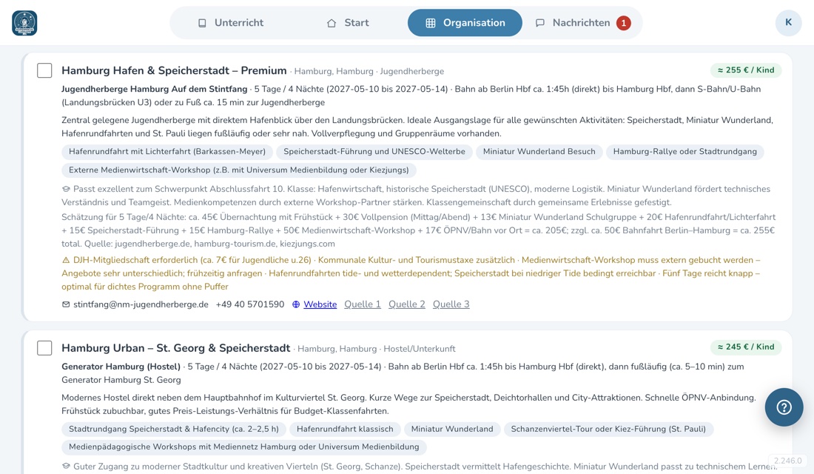Screen dimensions: 814x474
Task: Click the Hamburg-Rallye oder Stadtrundgang tag
Action: click(x=684, y=152)
